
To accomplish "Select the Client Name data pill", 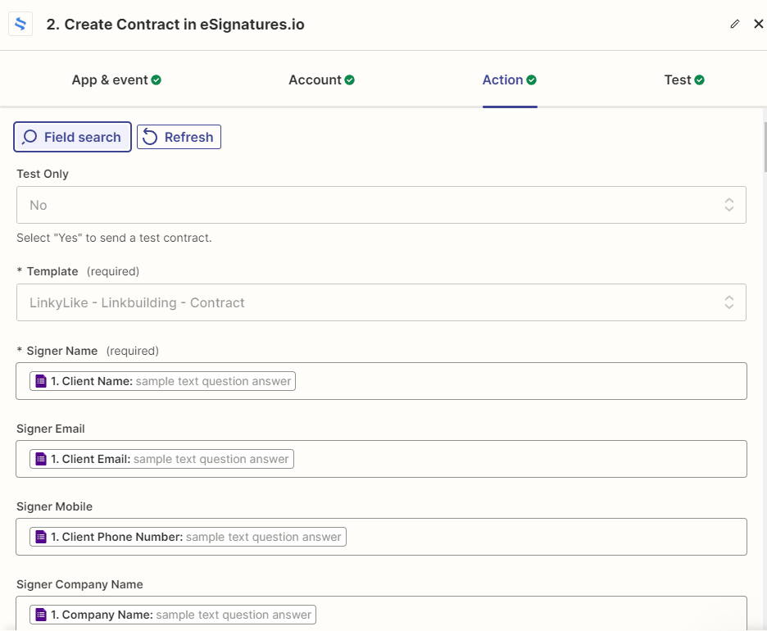I will tap(162, 381).
